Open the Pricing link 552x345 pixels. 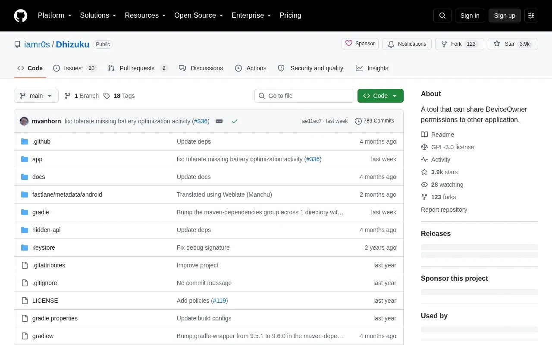pyautogui.click(x=291, y=16)
